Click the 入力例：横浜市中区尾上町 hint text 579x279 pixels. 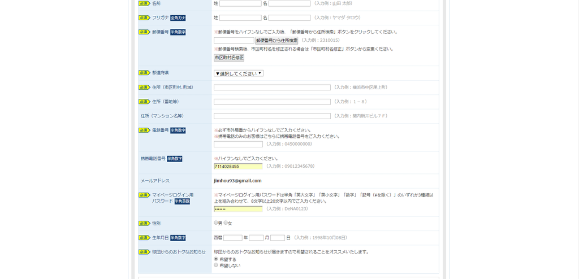coord(360,88)
